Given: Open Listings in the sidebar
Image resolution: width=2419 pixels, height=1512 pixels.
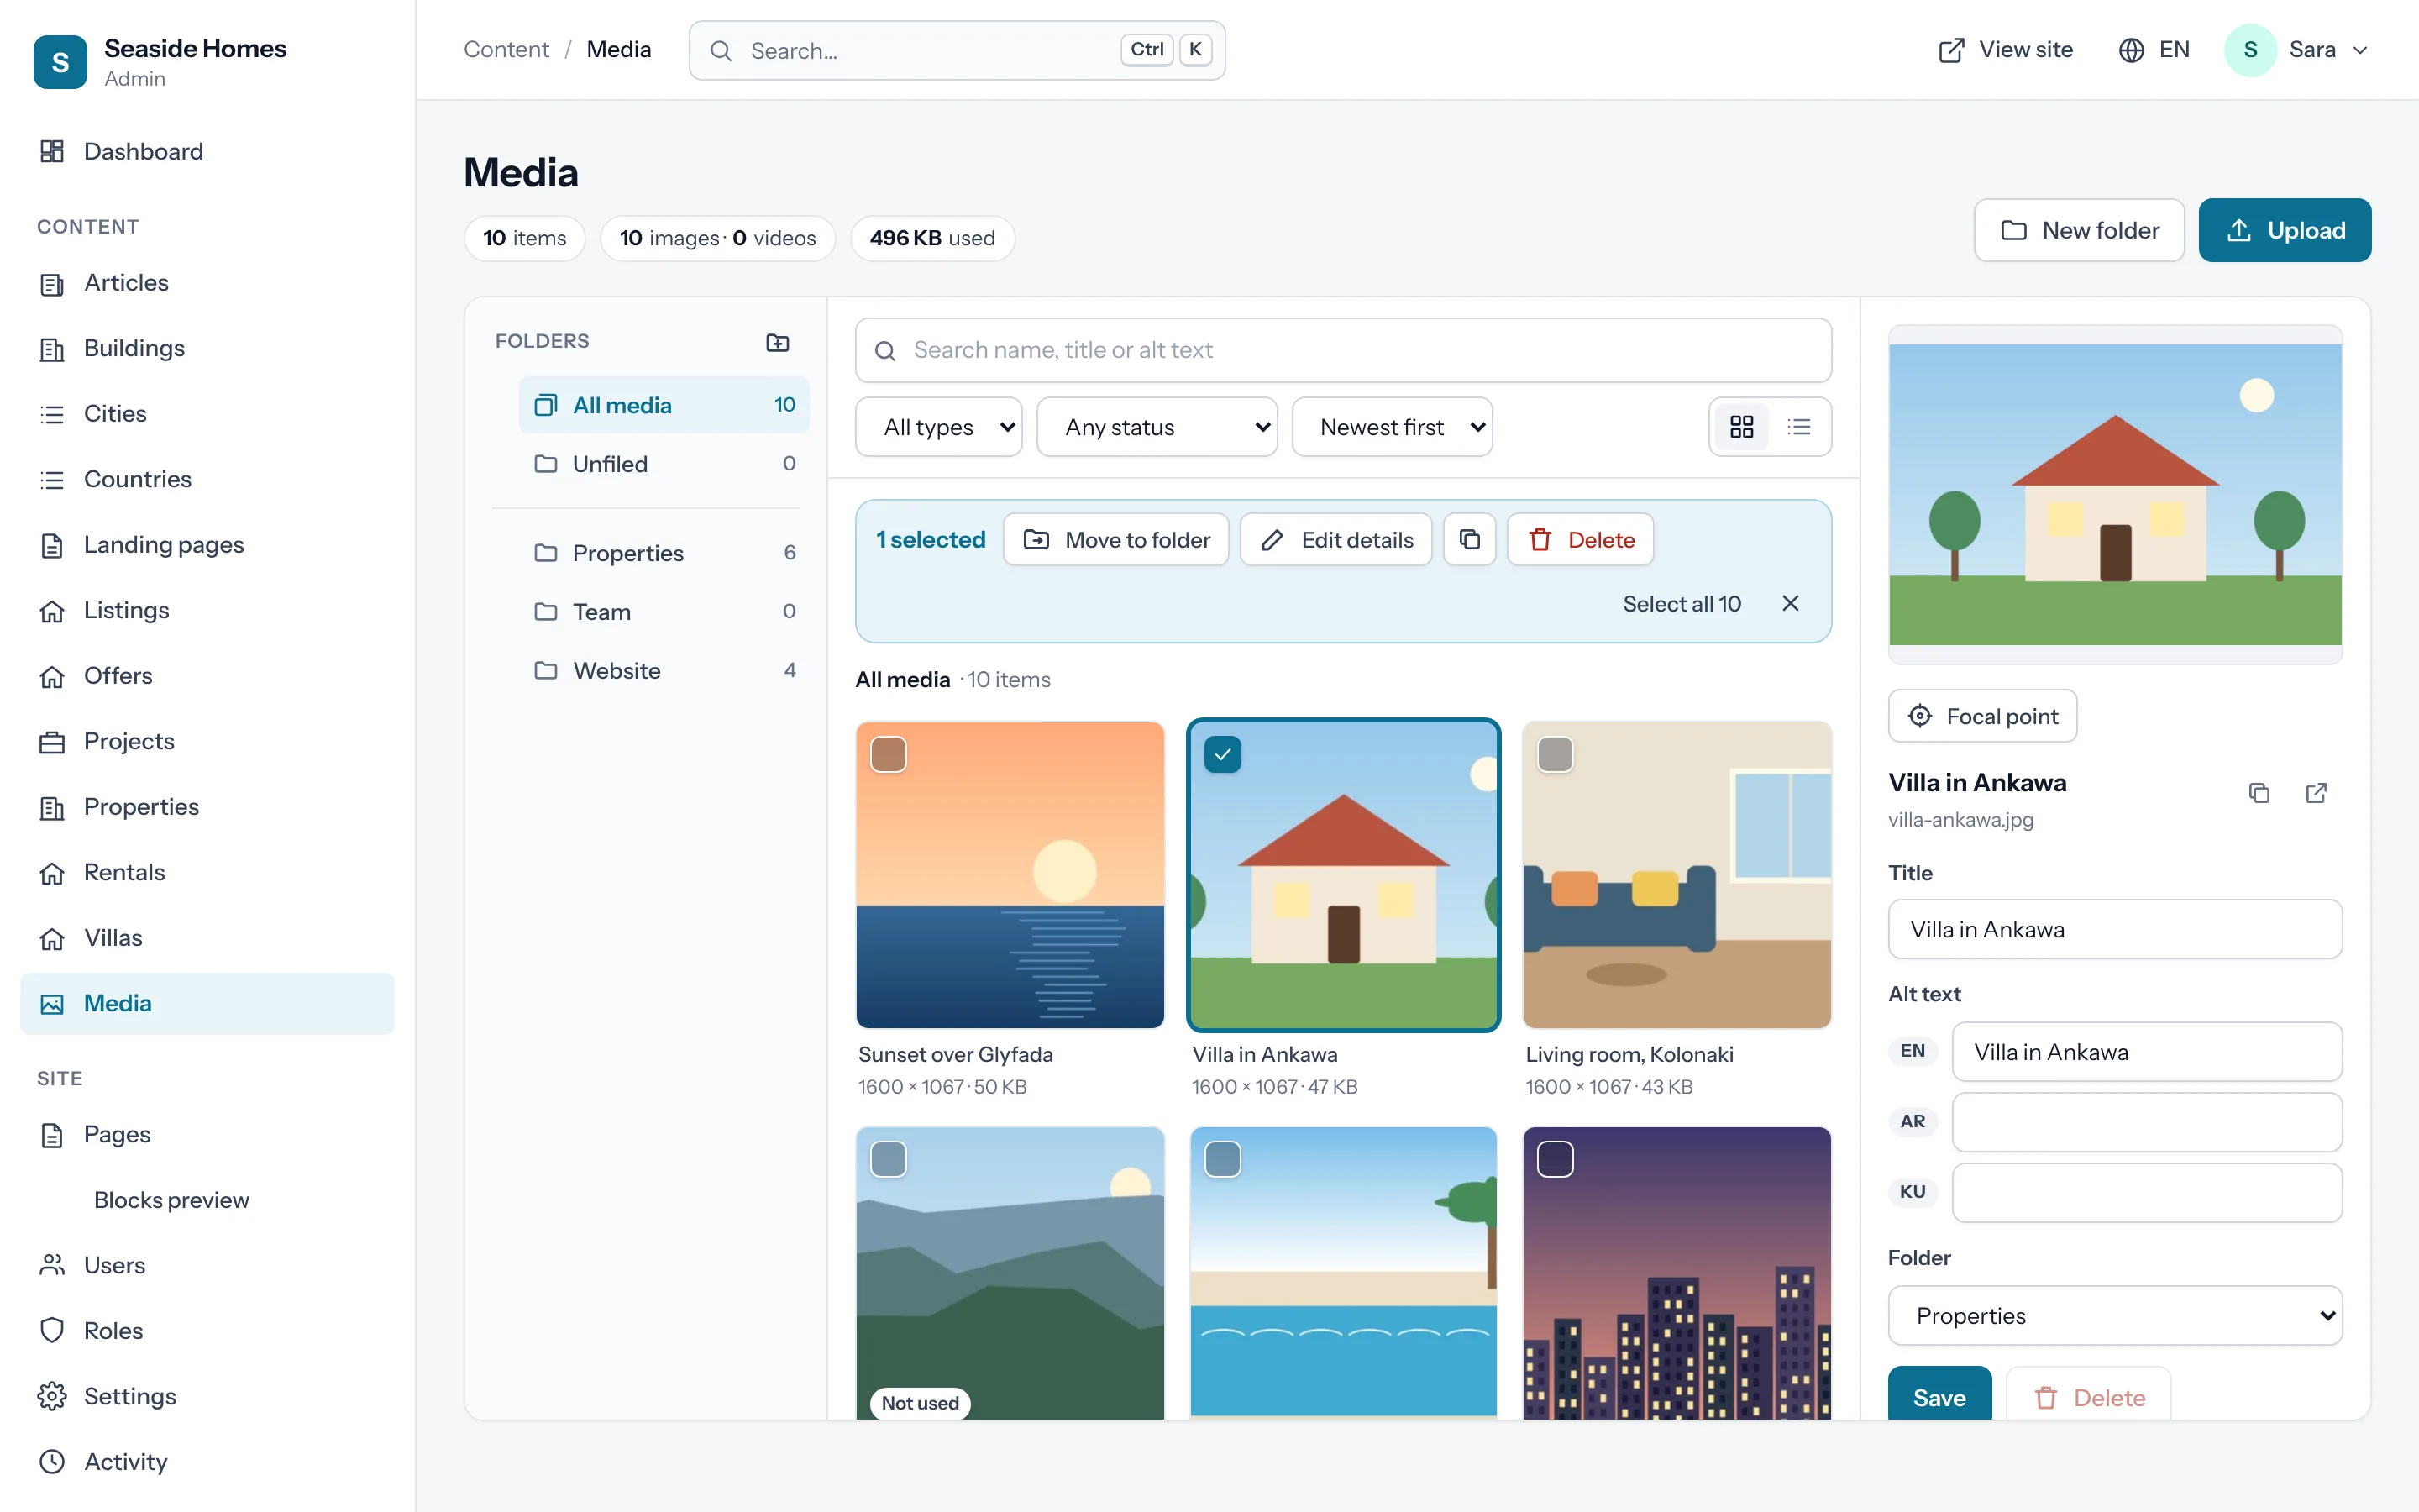Looking at the screenshot, I should [x=207, y=610].
